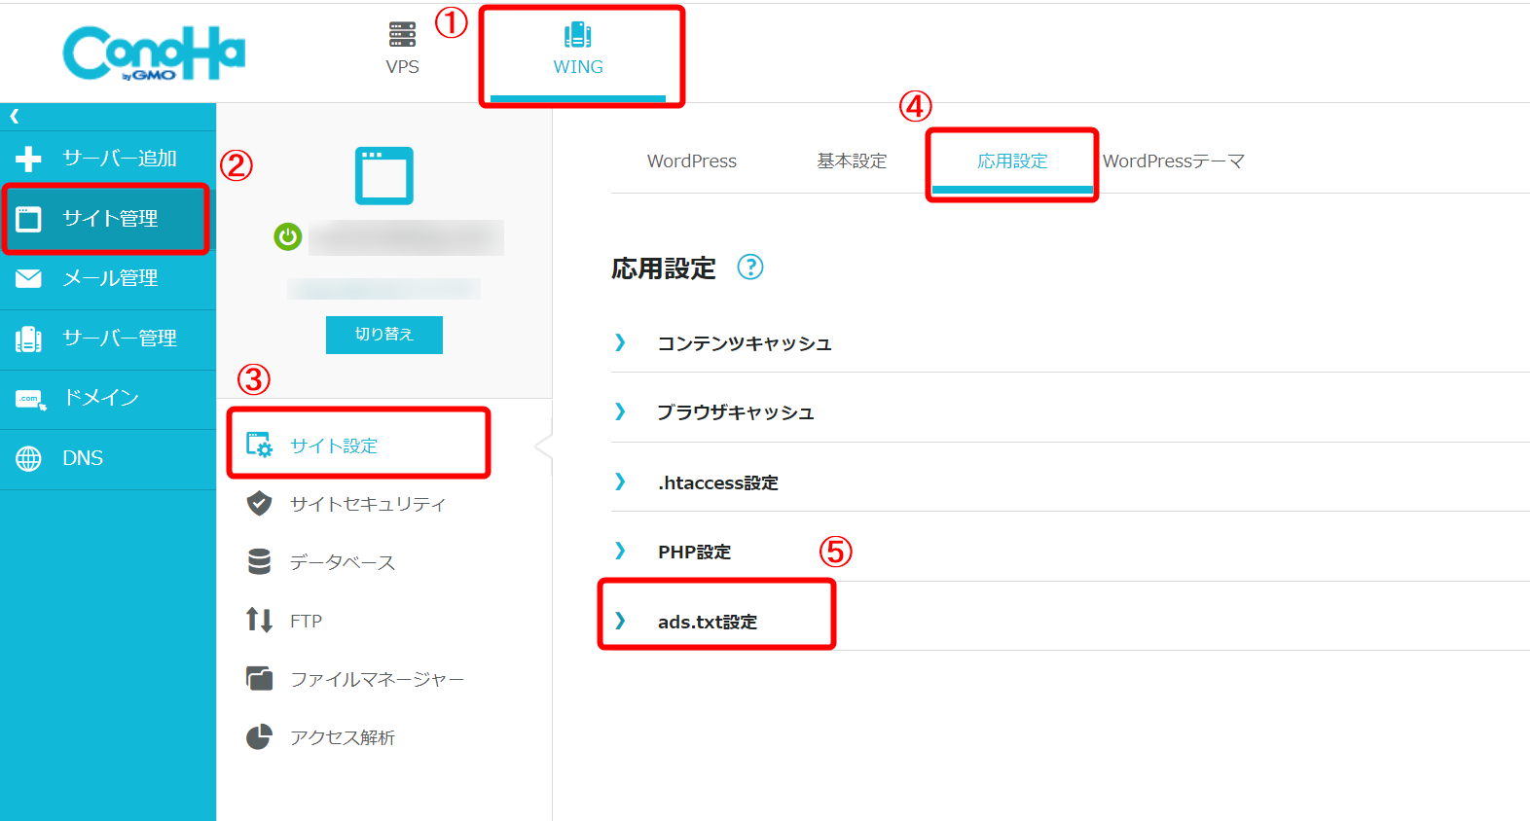Click the WING service icon
The image size is (1530, 821).
click(578, 35)
